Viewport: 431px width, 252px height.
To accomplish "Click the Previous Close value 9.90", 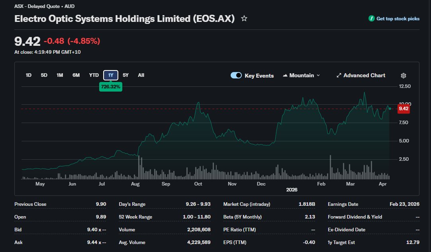I will (x=101, y=204).
